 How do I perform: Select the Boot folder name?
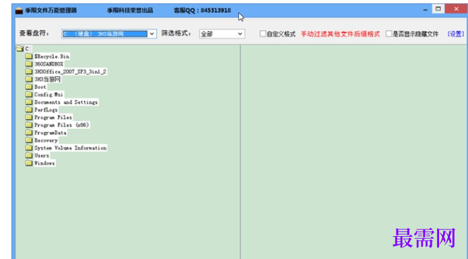pyautogui.click(x=40, y=87)
